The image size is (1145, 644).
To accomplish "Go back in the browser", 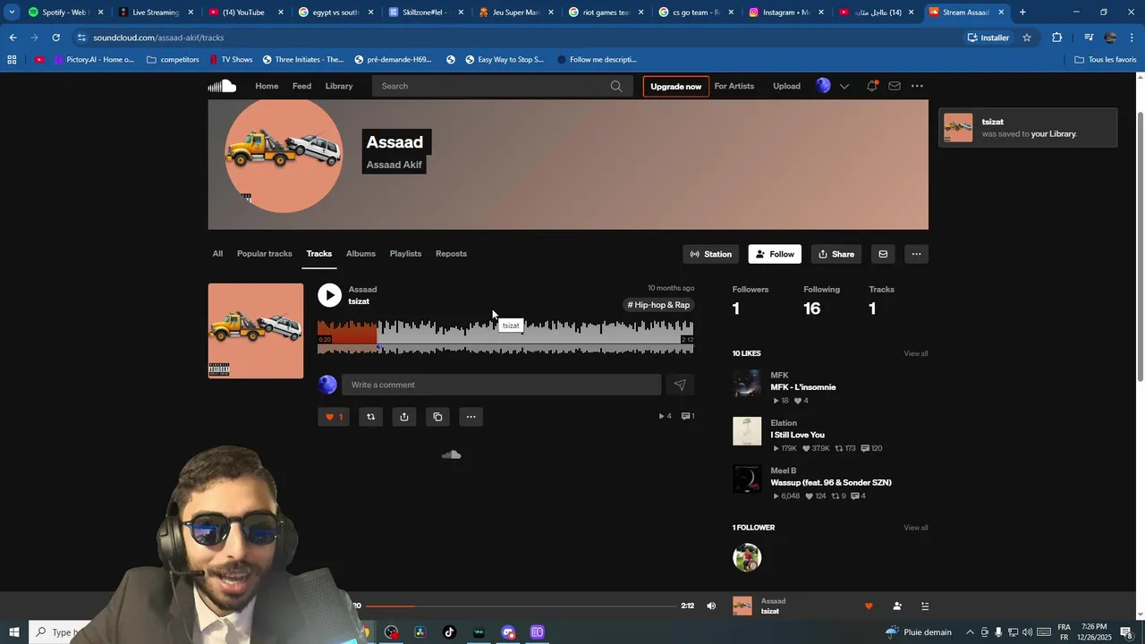I will tap(13, 38).
